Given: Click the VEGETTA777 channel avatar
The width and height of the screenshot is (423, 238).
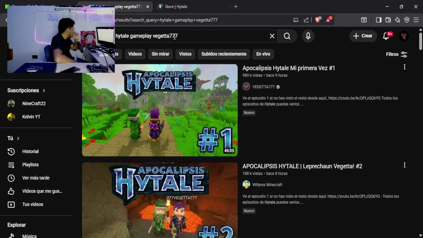Looking at the screenshot, I should tap(246, 87).
